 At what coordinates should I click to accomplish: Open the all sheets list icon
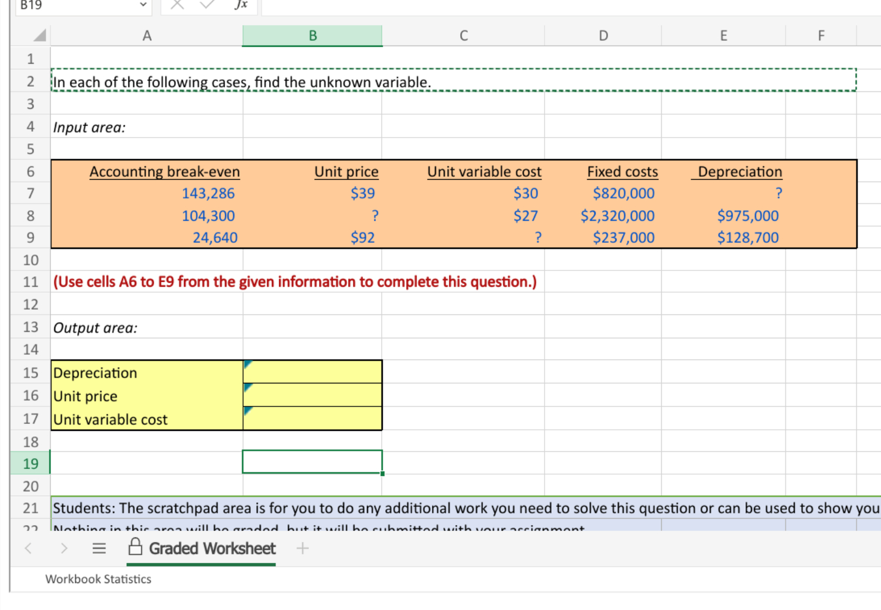(99, 549)
